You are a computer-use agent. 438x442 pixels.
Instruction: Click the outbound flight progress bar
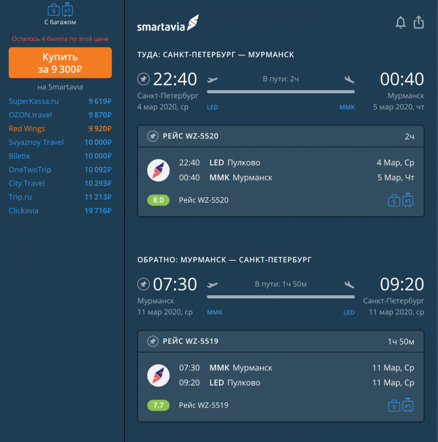point(281,91)
